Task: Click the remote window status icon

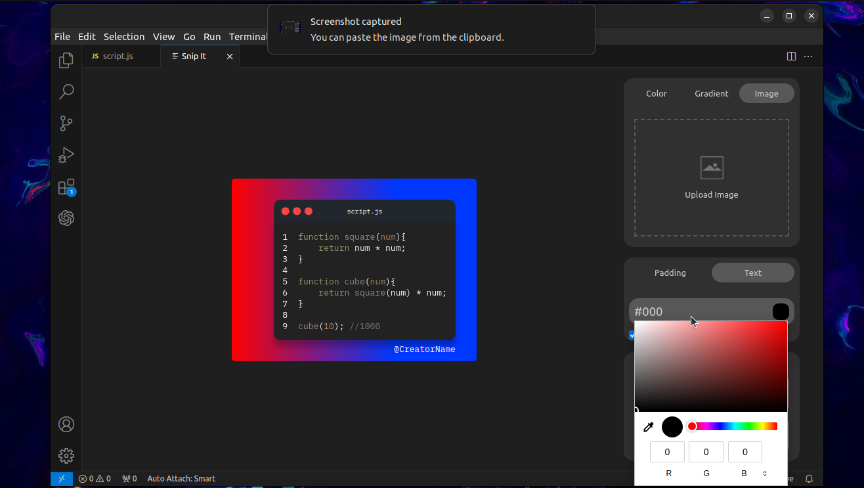Action: point(61,479)
